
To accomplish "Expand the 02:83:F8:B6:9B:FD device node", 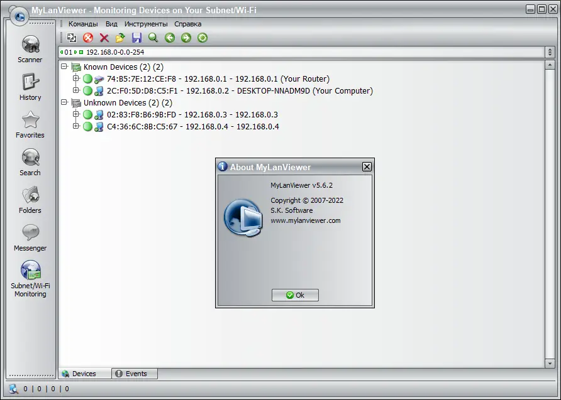I will click(x=76, y=114).
